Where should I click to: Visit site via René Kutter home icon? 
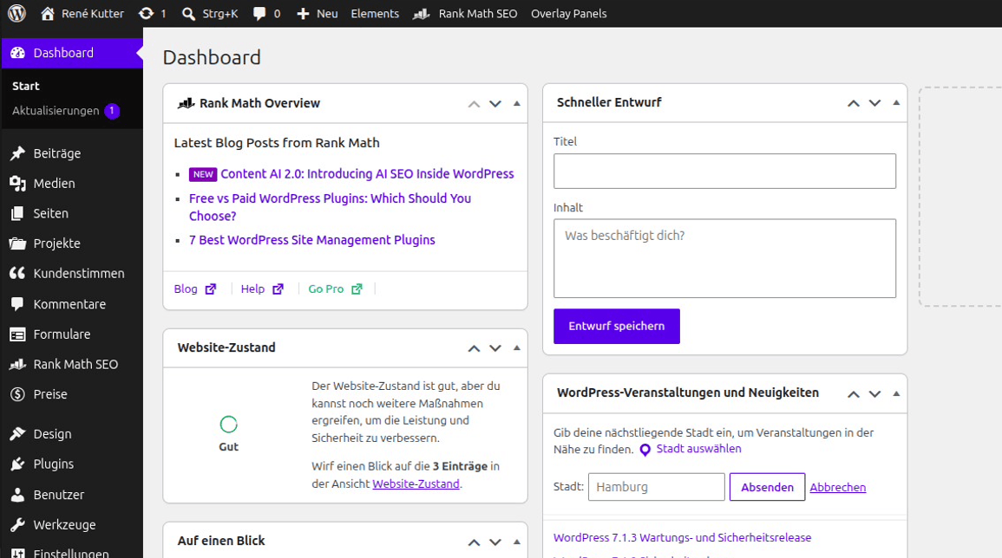pyautogui.click(x=48, y=13)
